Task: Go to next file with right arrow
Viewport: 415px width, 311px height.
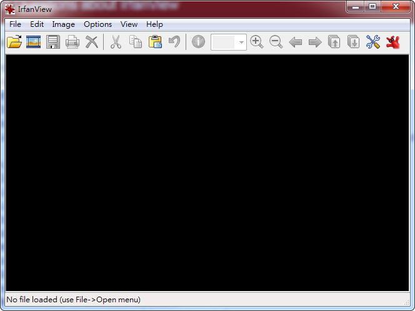Action: [315, 42]
